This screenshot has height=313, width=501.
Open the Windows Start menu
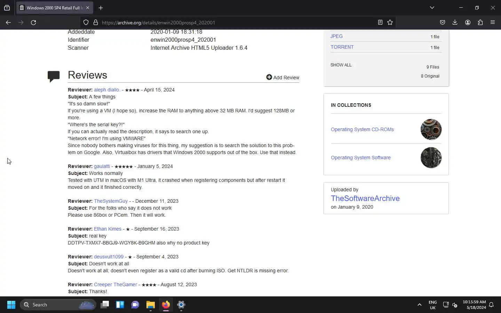tap(11, 305)
